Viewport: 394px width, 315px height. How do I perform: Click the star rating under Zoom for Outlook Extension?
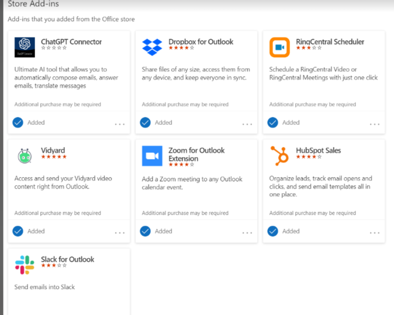point(181,165)
